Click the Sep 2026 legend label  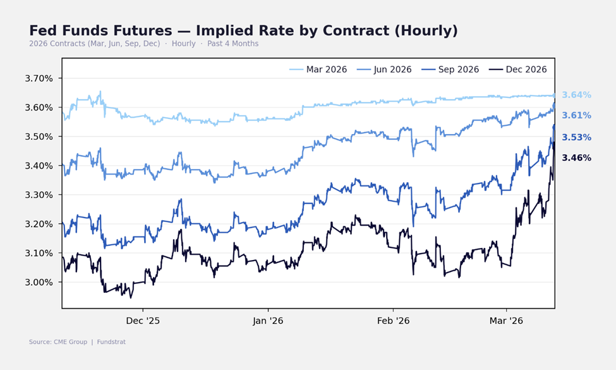tap(459, 70)
